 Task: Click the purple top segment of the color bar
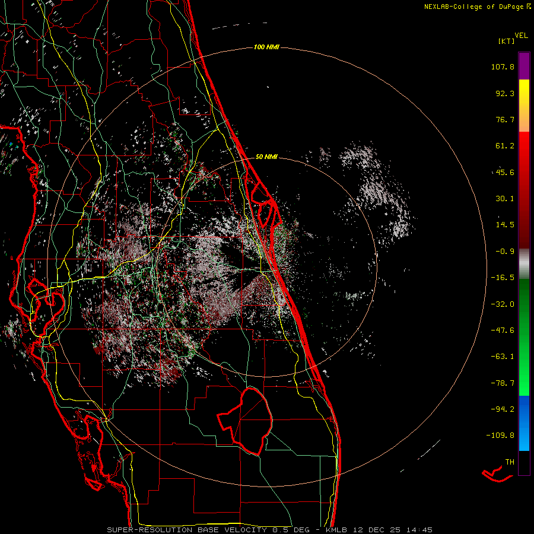pos(524,66)
